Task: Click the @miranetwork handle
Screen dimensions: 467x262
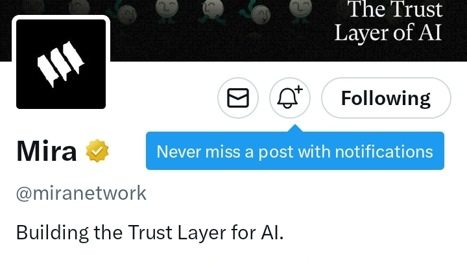Action: pyautogui.click(x=81, y=193)
